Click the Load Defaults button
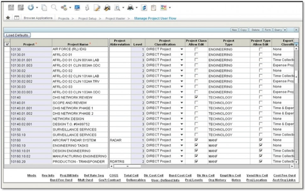This screenshot has height=191, width=305. (x=17, y=35)
